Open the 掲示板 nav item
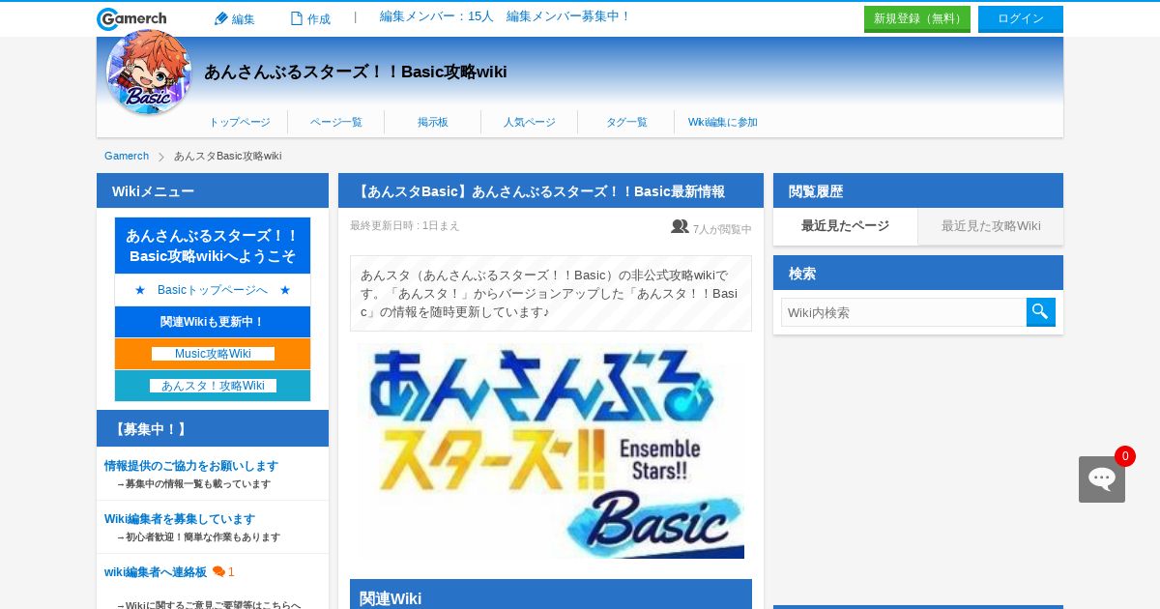Screen dimensions: 1160x609 point(433,123)
